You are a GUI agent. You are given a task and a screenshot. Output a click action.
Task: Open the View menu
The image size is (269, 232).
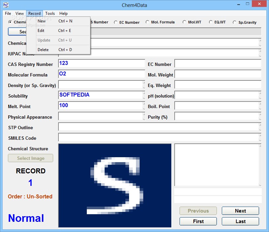[x=19, y=14]
